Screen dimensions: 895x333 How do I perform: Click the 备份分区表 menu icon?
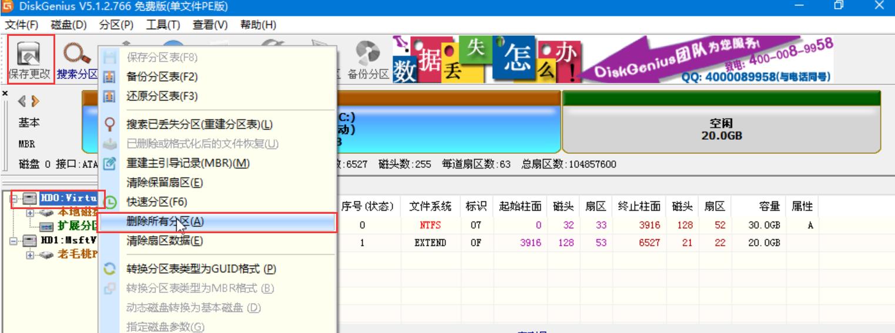click(109, 77)
